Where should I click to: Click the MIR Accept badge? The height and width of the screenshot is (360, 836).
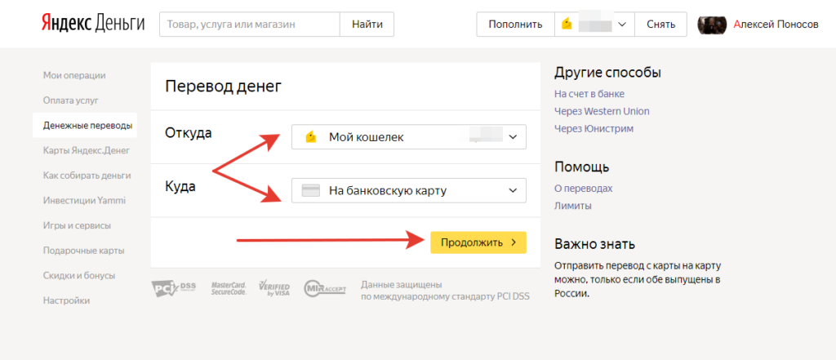[x=325, y=289]
